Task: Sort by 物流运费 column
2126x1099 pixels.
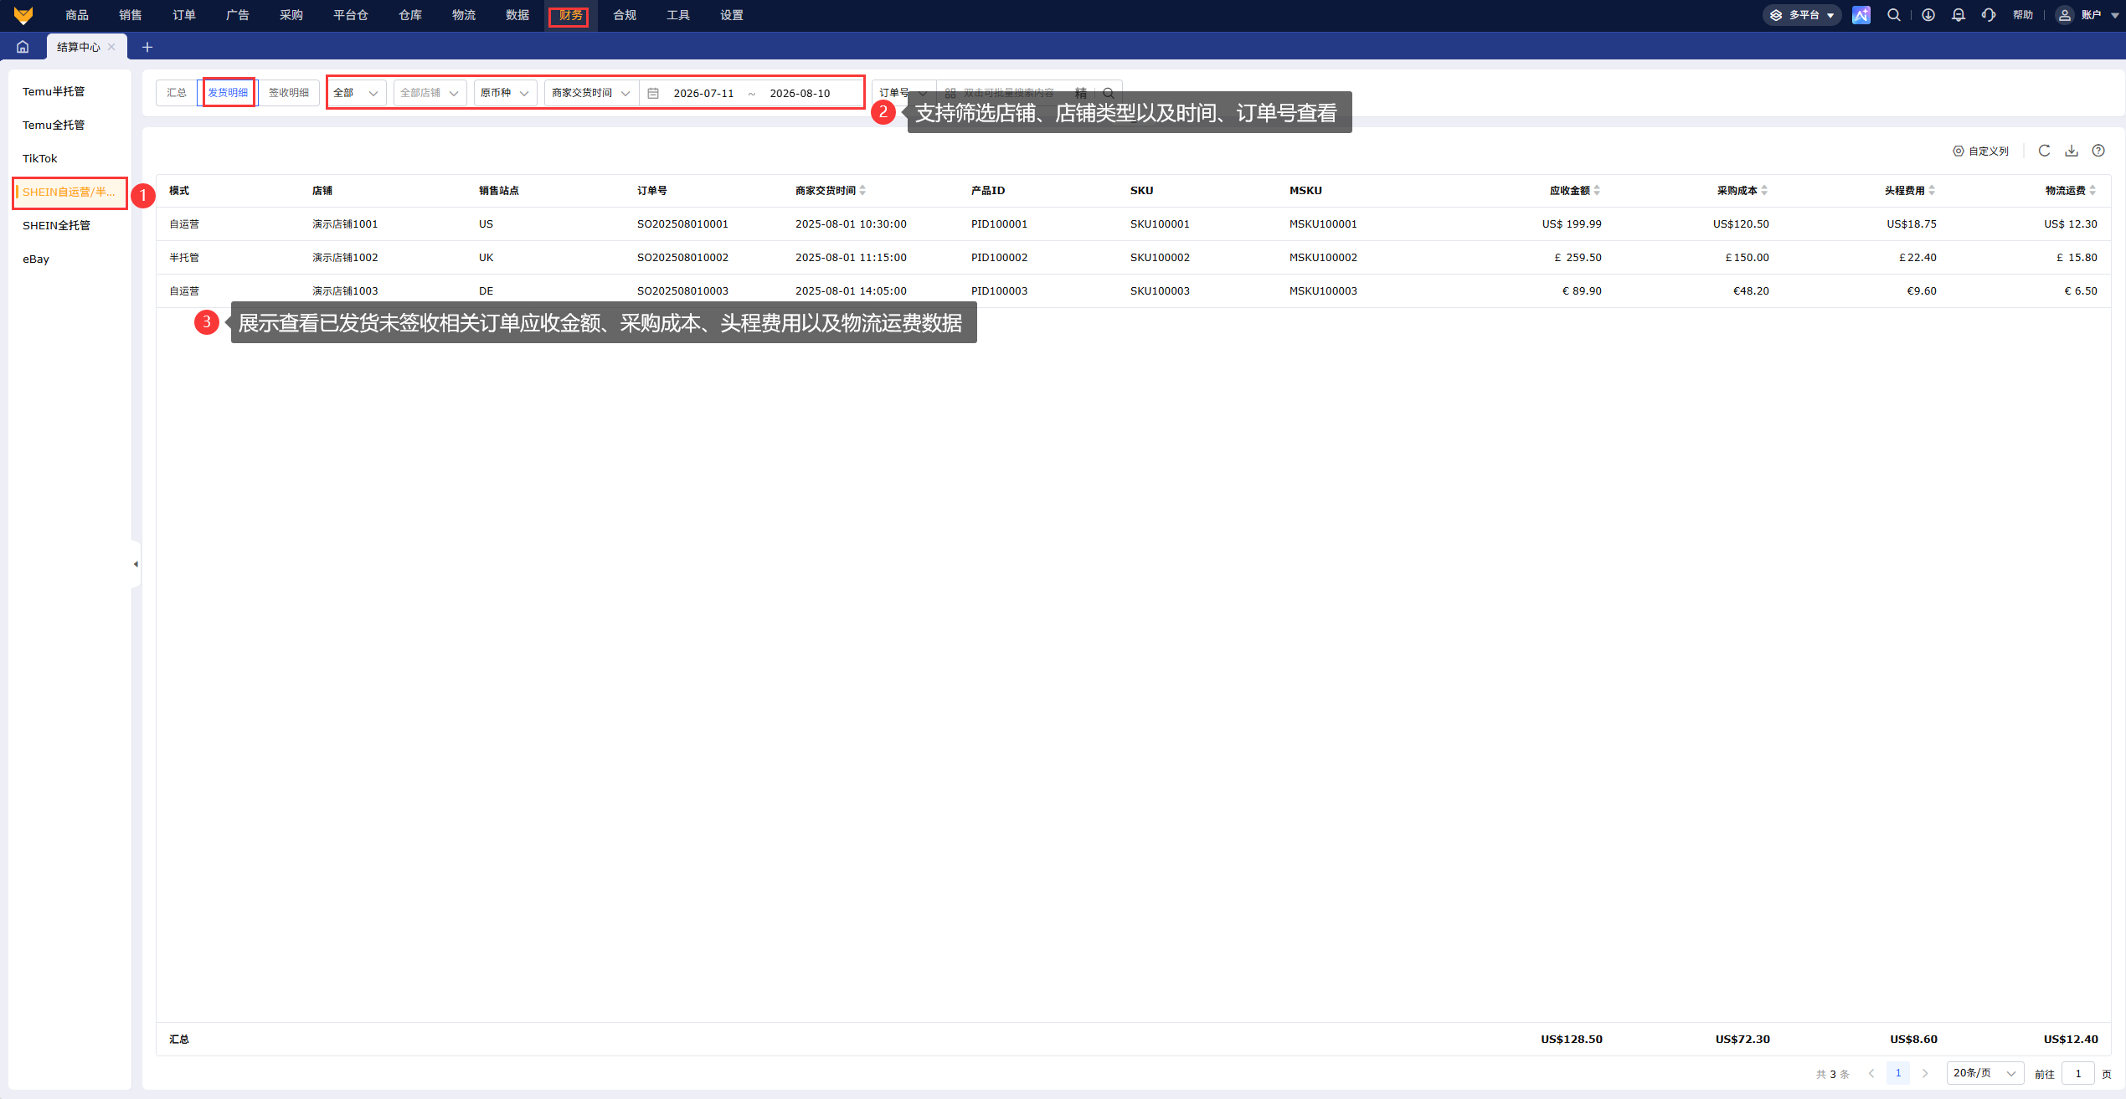Action: [2093, 191]
